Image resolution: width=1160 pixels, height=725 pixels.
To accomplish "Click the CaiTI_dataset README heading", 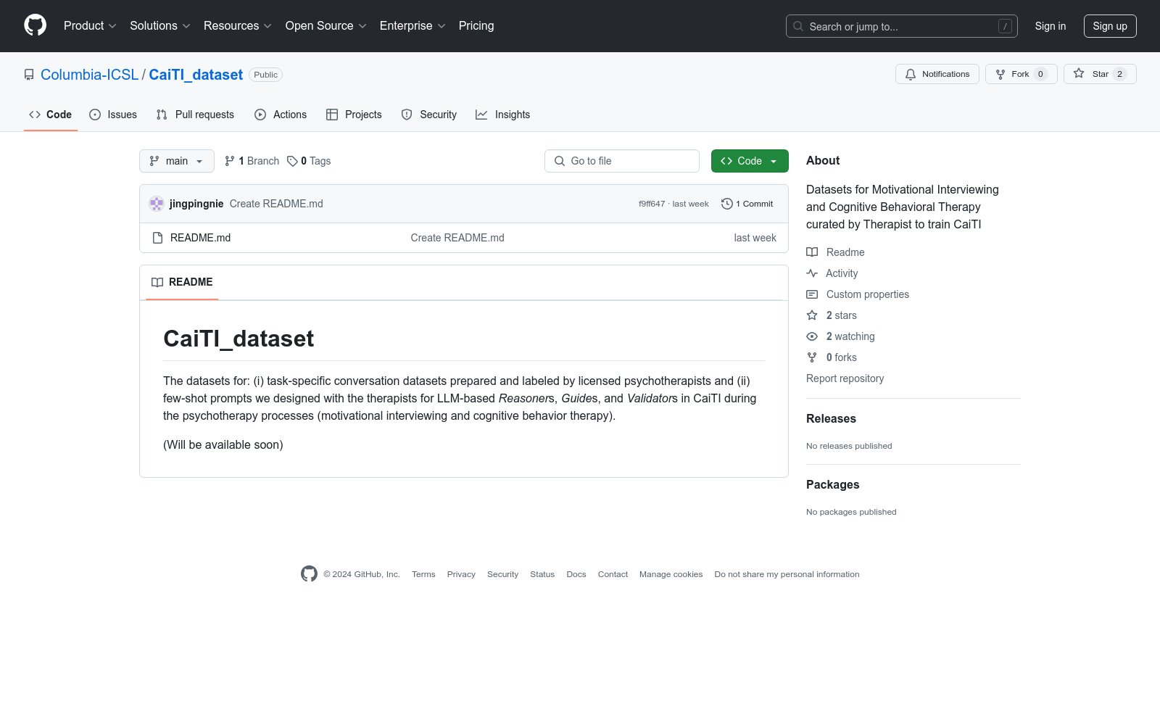I will click(239, 339).
